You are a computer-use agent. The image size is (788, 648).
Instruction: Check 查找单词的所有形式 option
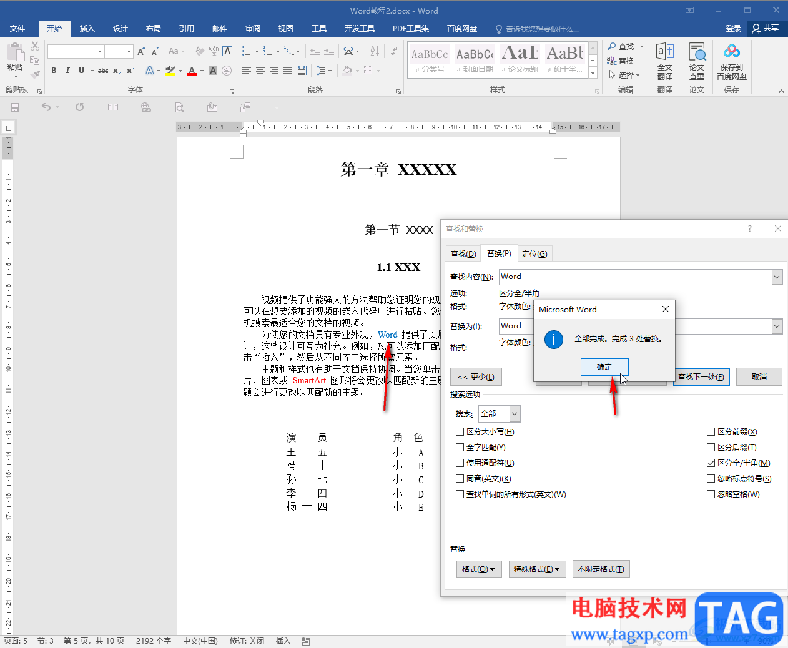pyautogui.click(x=460, y=494)
